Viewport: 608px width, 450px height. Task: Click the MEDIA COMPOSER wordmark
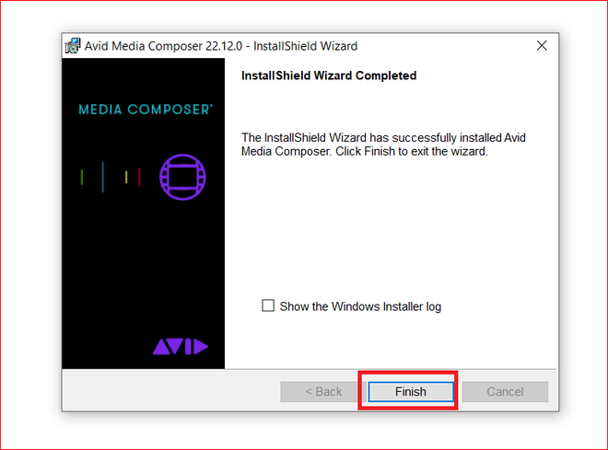146,110
